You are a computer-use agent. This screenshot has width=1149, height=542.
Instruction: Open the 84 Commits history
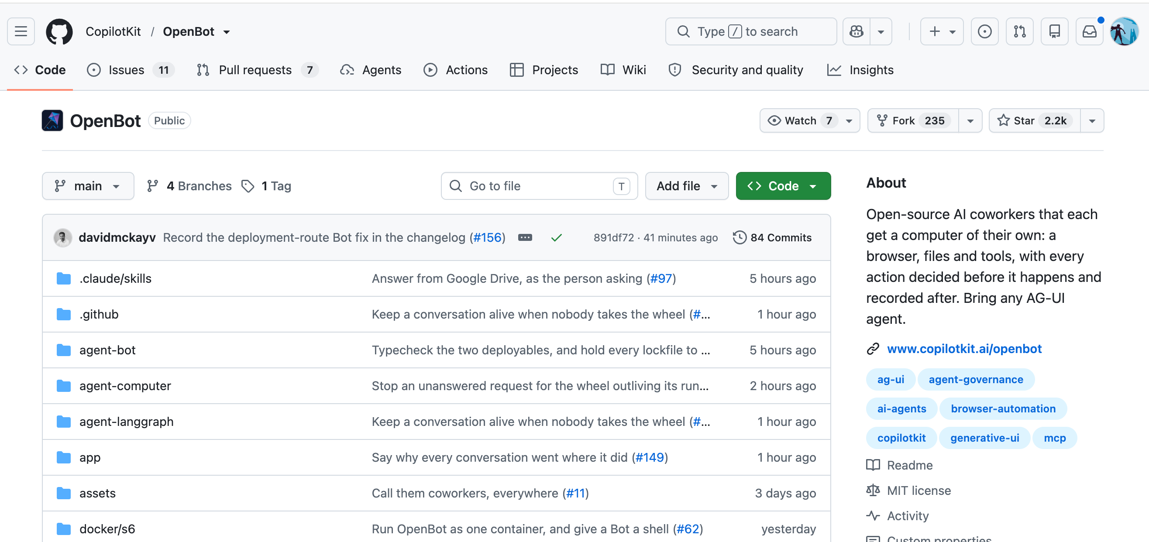[x=772, y=237]
